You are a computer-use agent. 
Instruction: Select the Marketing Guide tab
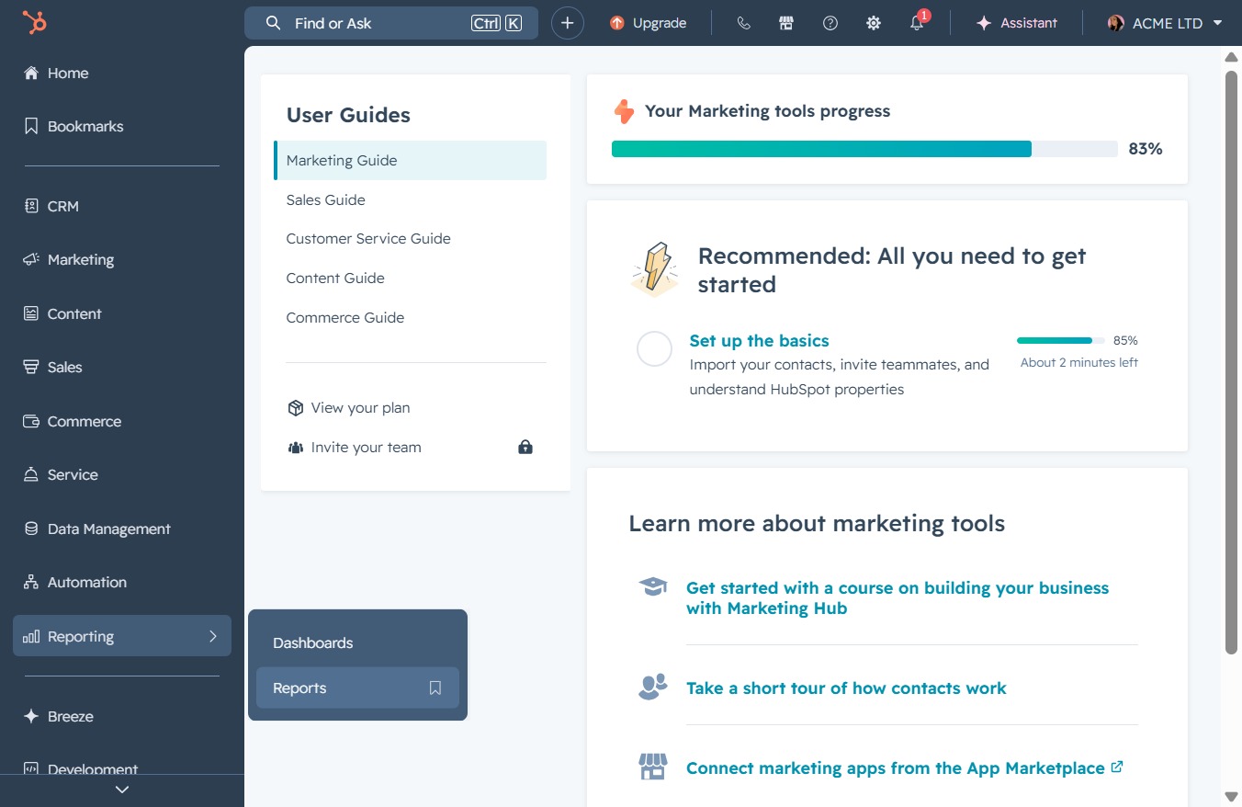point(410,160)
